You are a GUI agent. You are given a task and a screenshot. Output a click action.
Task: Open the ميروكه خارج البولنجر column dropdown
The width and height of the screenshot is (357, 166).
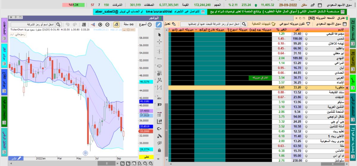(x=196, y=30)
